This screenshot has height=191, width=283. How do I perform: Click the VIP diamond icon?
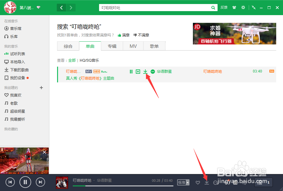(38, 8)
